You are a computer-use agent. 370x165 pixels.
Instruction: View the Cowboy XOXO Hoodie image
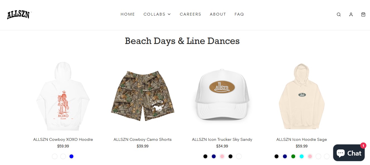click(x=63, y=96)
